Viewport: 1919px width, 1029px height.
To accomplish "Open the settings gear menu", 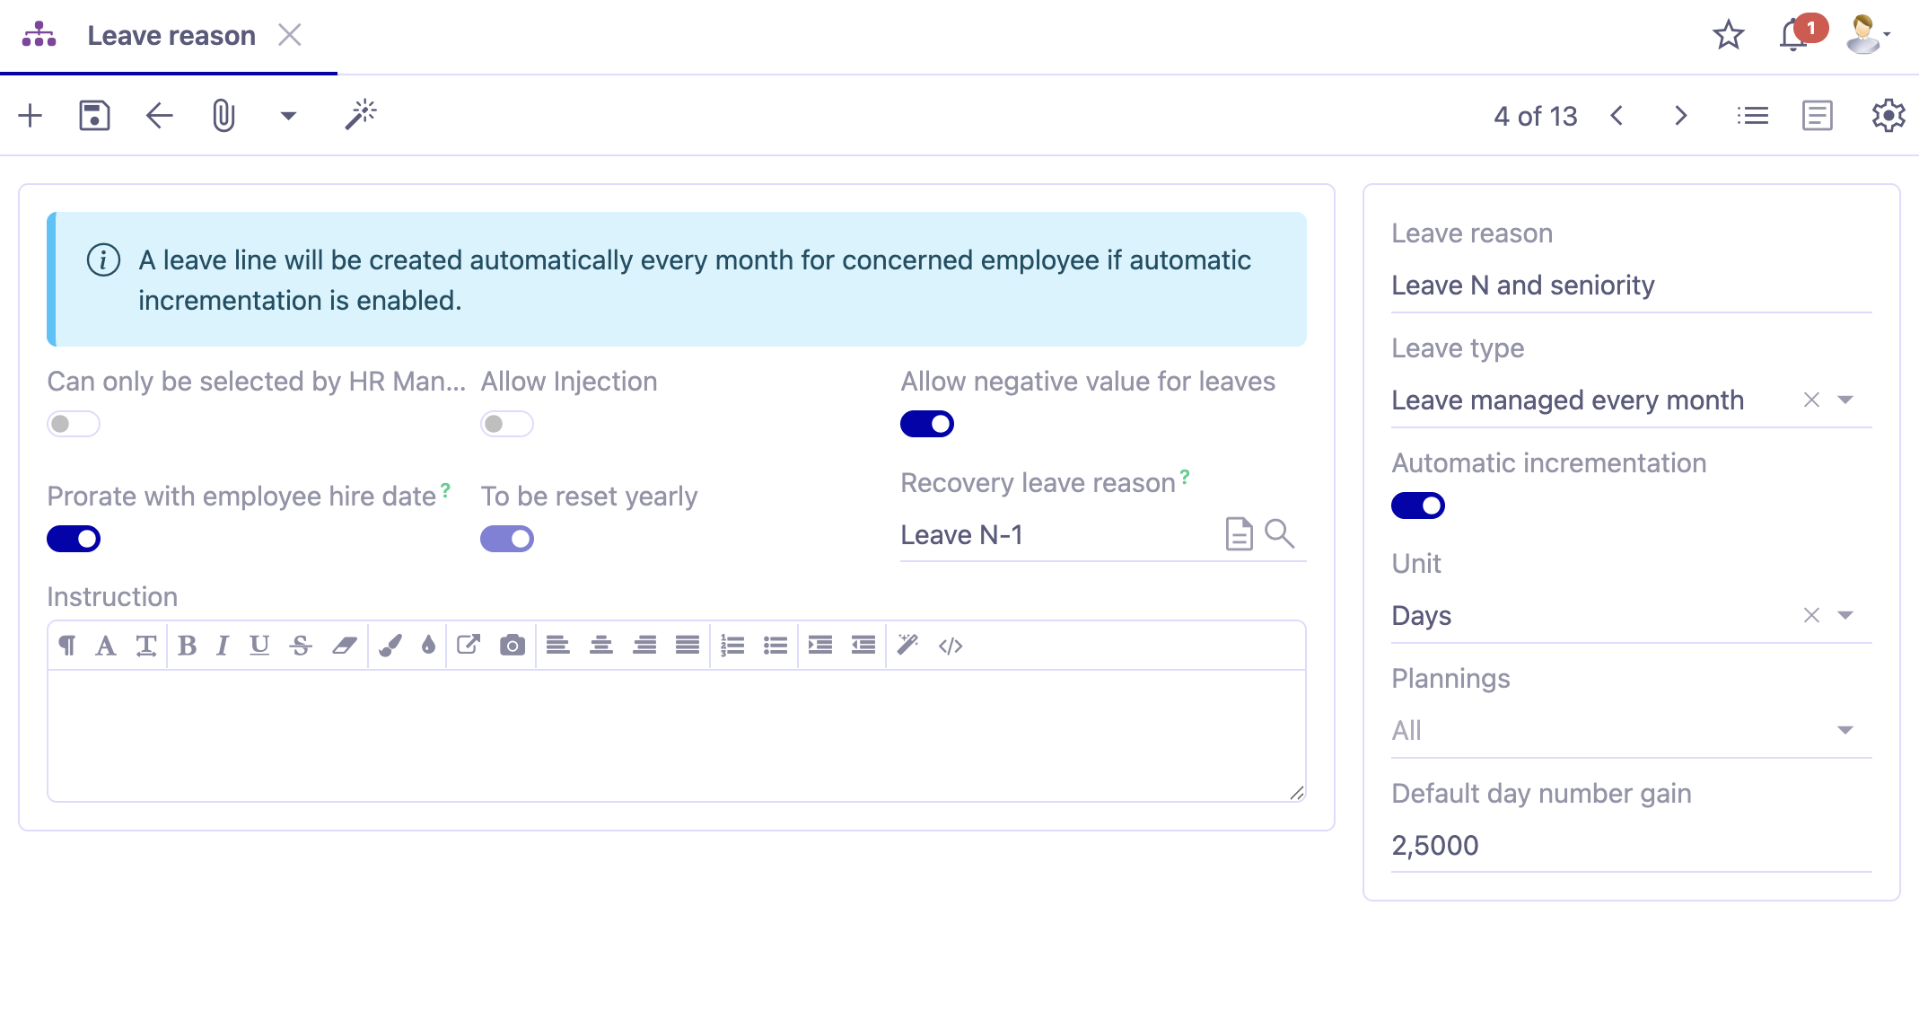I will tap(1887, 115).
